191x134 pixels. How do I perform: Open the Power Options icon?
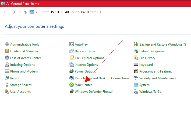point(72,71)
